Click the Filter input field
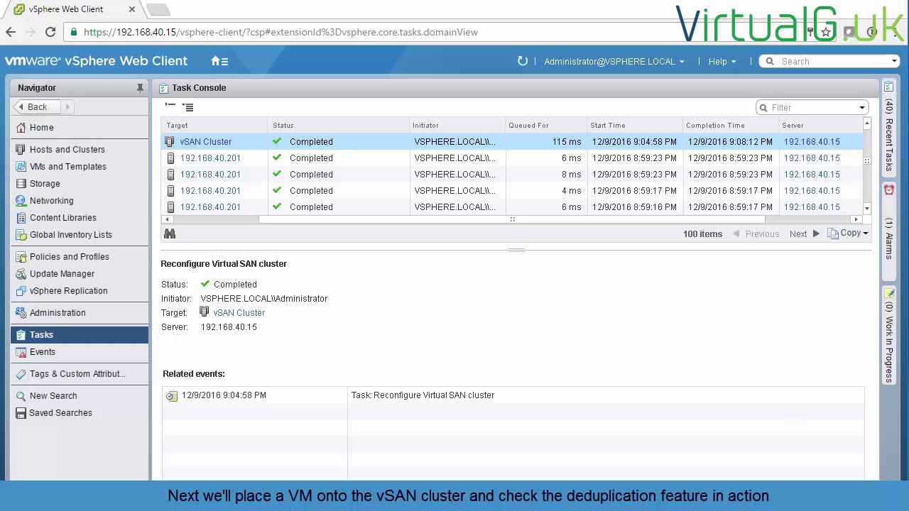 click(x=812, y=108)
